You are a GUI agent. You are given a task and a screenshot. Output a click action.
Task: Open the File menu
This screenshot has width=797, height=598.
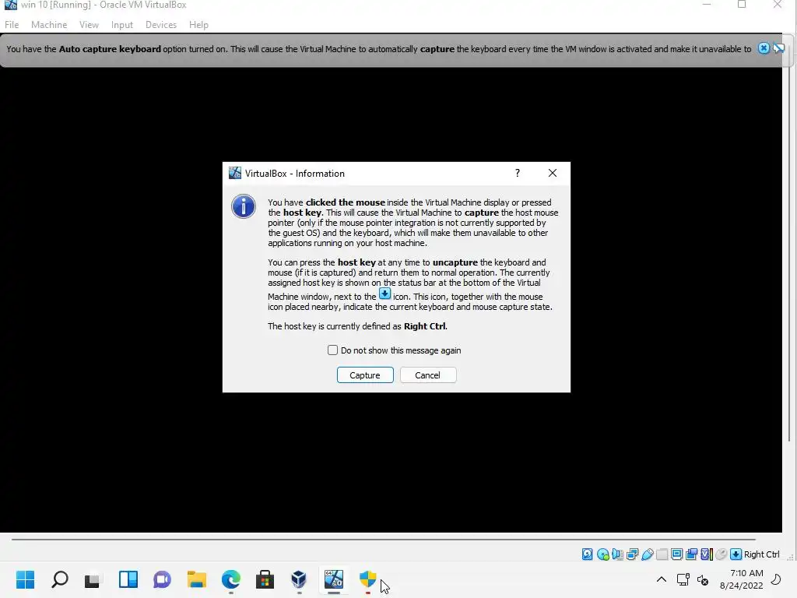[12, 24]
